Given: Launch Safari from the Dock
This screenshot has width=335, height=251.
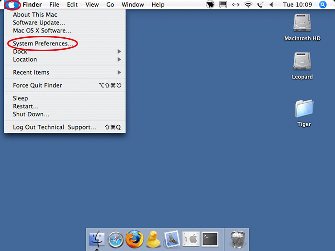Looking at the screenshot, I should (x=116, y=240).
